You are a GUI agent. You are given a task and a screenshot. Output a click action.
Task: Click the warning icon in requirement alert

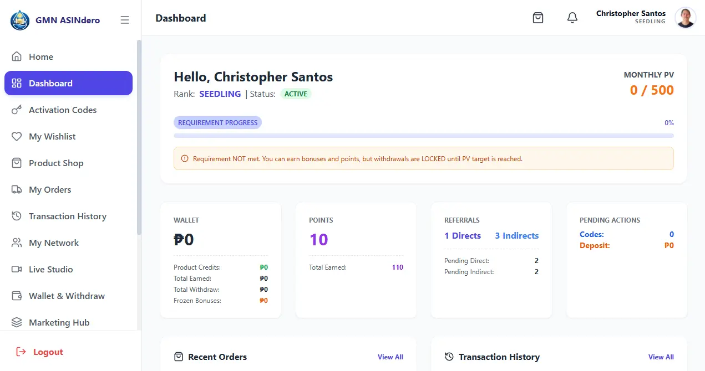click(185, 158)
